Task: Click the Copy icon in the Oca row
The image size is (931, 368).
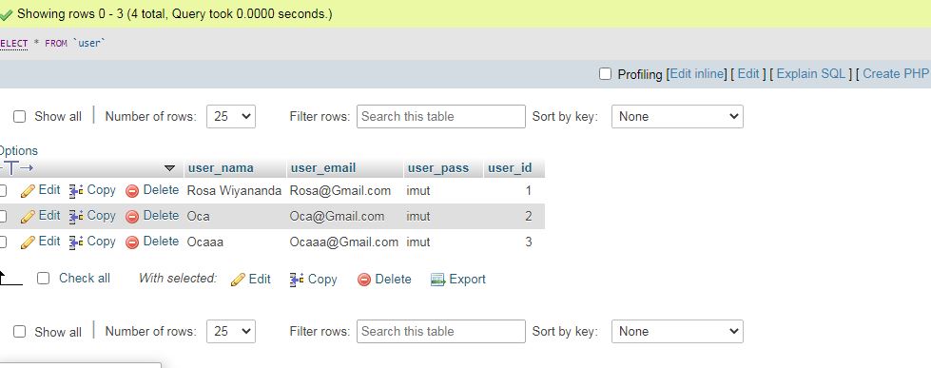Action: point(76,216)
